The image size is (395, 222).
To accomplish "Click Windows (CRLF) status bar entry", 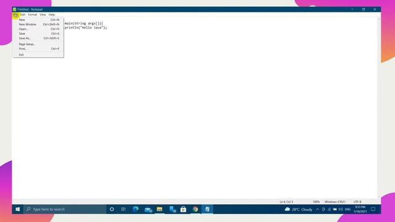I will (x=335, y=202).
